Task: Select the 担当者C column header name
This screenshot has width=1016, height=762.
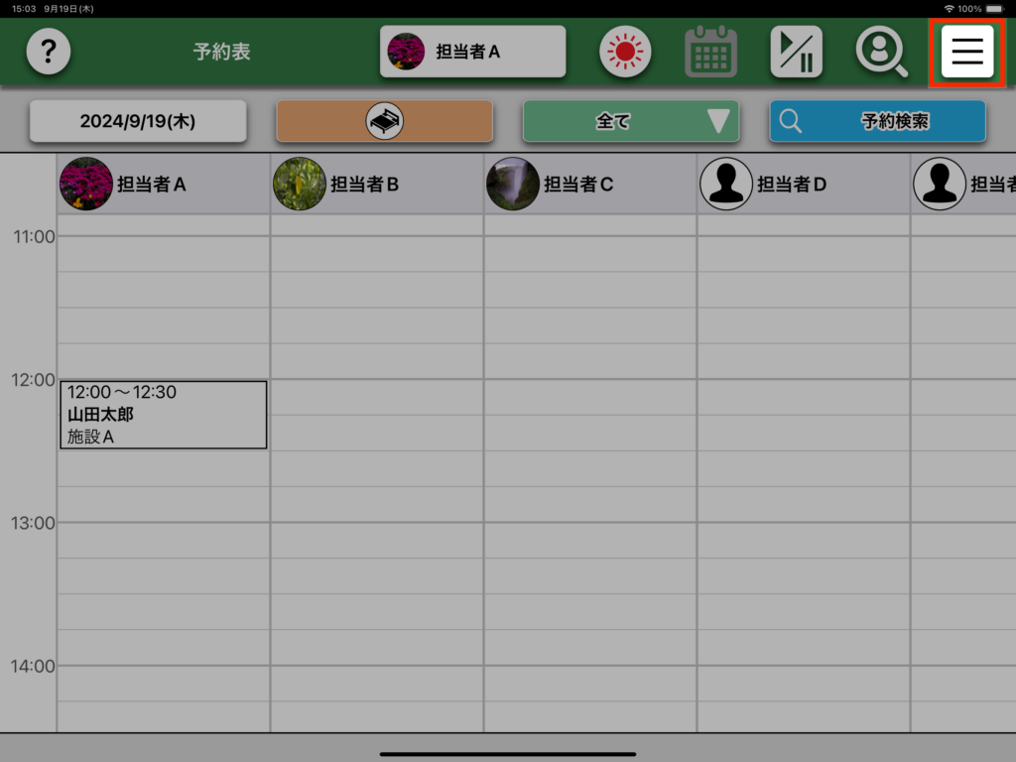Action: point(578,184)
